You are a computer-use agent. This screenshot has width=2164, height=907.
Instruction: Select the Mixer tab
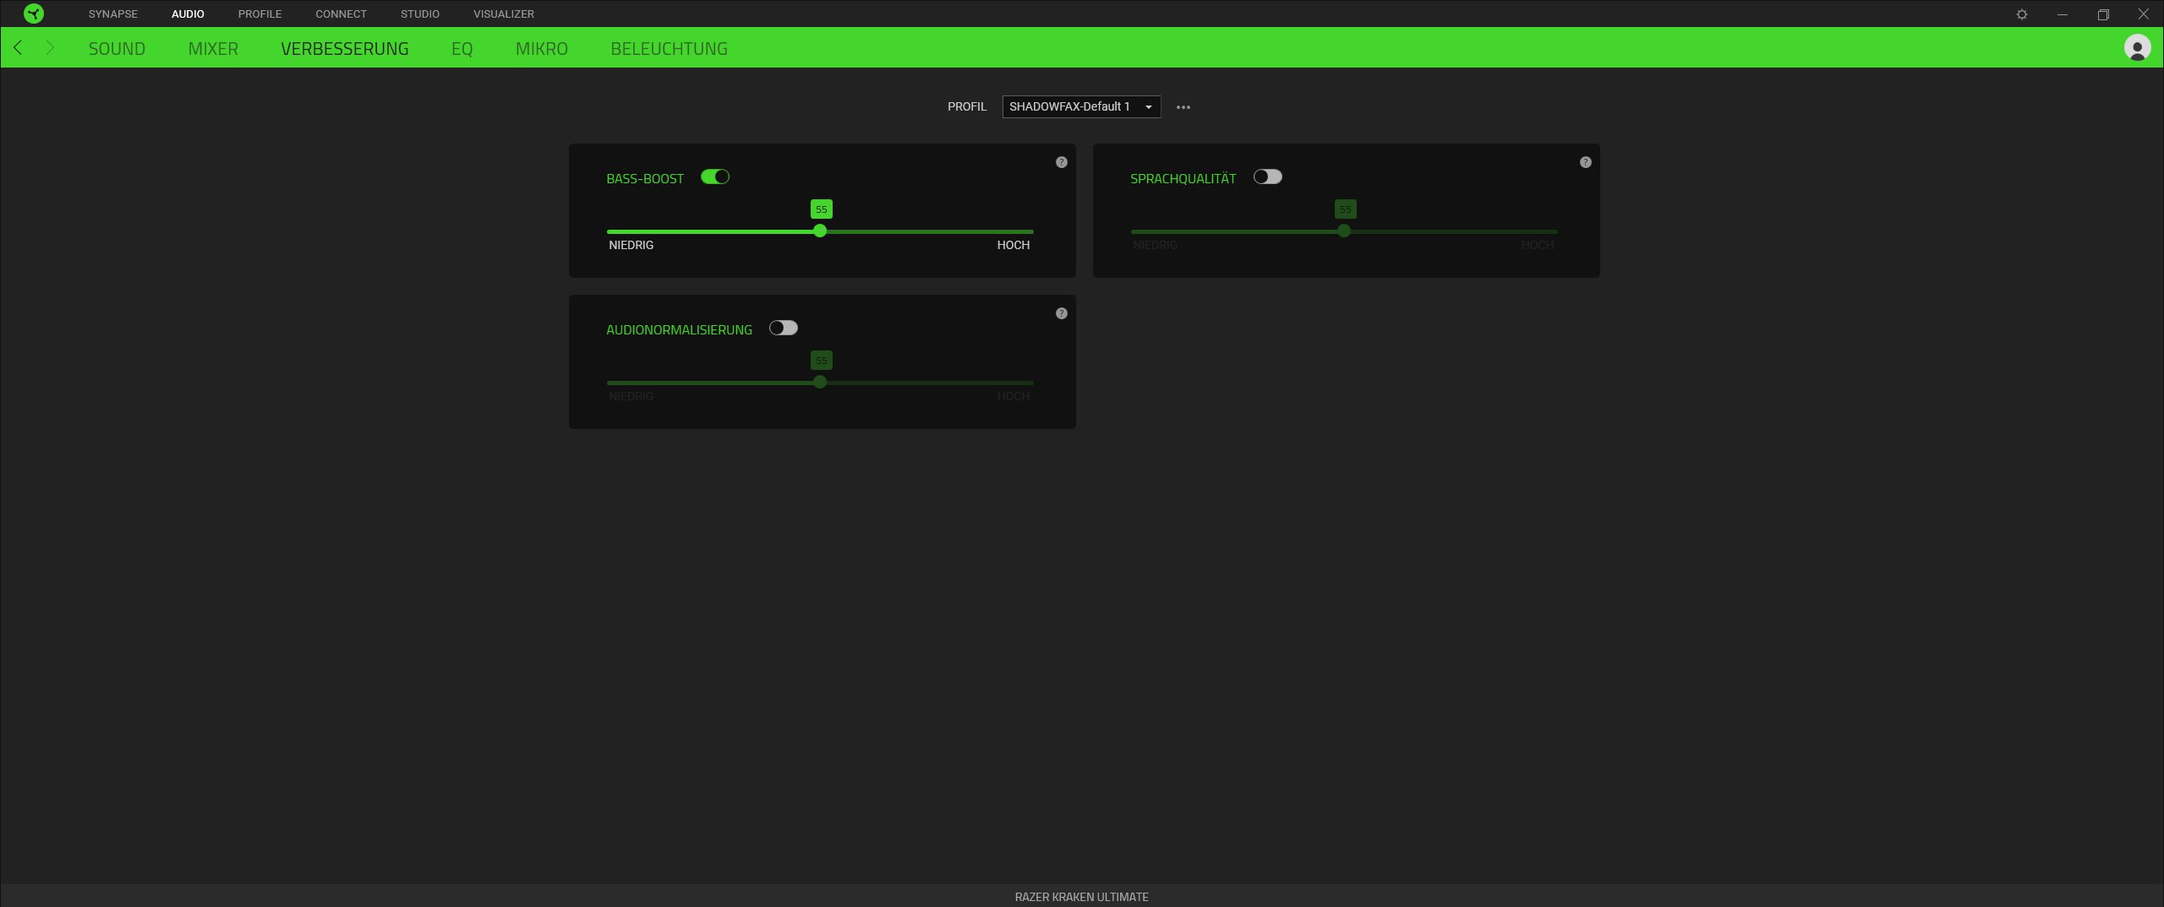(213, 49)
